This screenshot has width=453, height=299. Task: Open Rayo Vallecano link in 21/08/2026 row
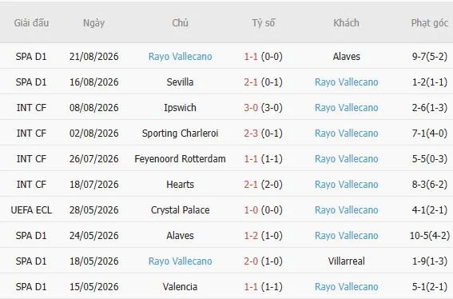(180, 57)
